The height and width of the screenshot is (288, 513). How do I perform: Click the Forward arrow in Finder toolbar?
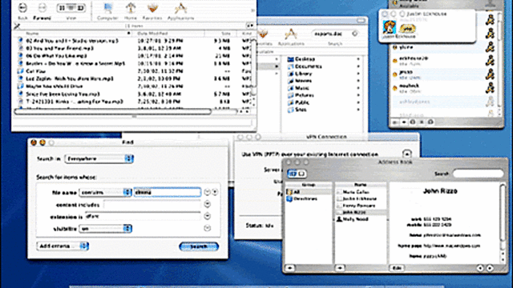tap(42, 7)
